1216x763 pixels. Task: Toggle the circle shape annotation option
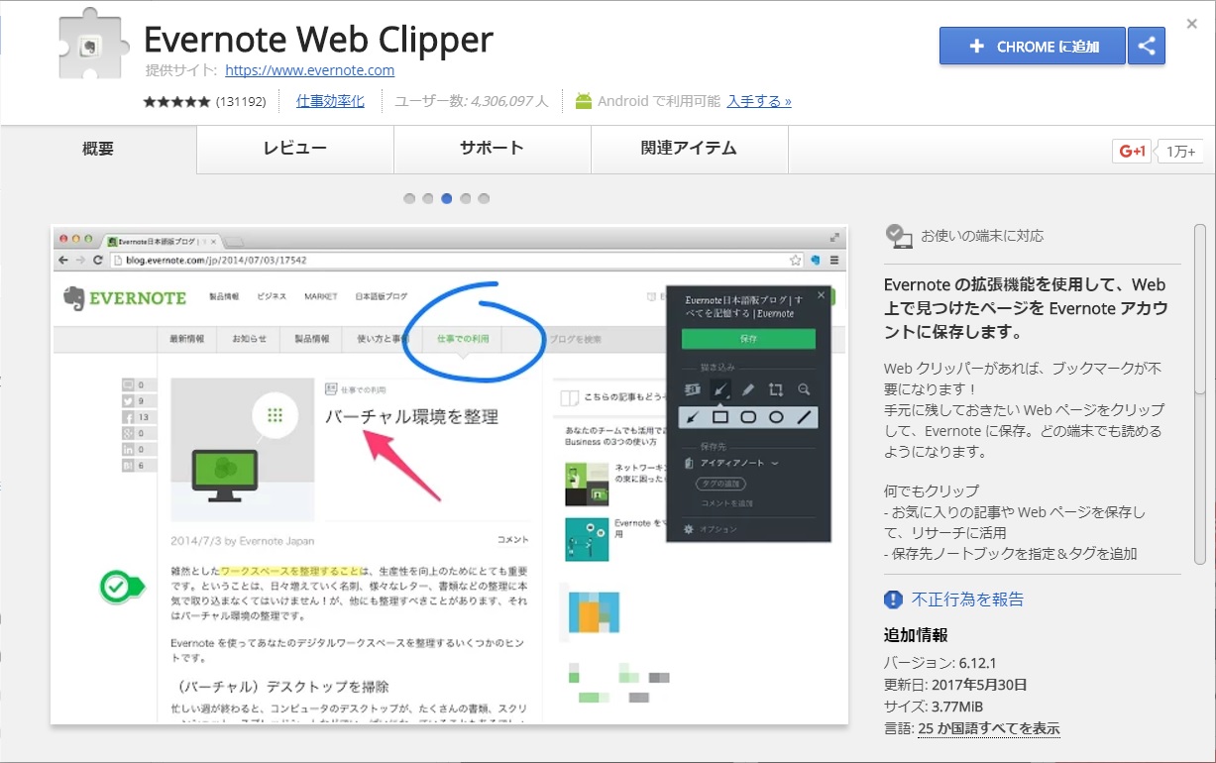click(x=775, y=416)
